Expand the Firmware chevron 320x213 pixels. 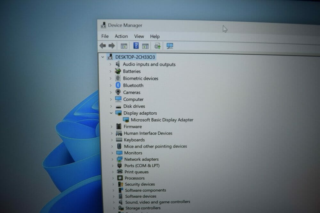[111, 127]
